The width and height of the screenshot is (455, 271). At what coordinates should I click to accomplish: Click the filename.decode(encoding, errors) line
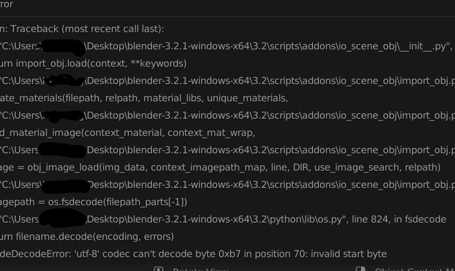(x=87, y=237)
